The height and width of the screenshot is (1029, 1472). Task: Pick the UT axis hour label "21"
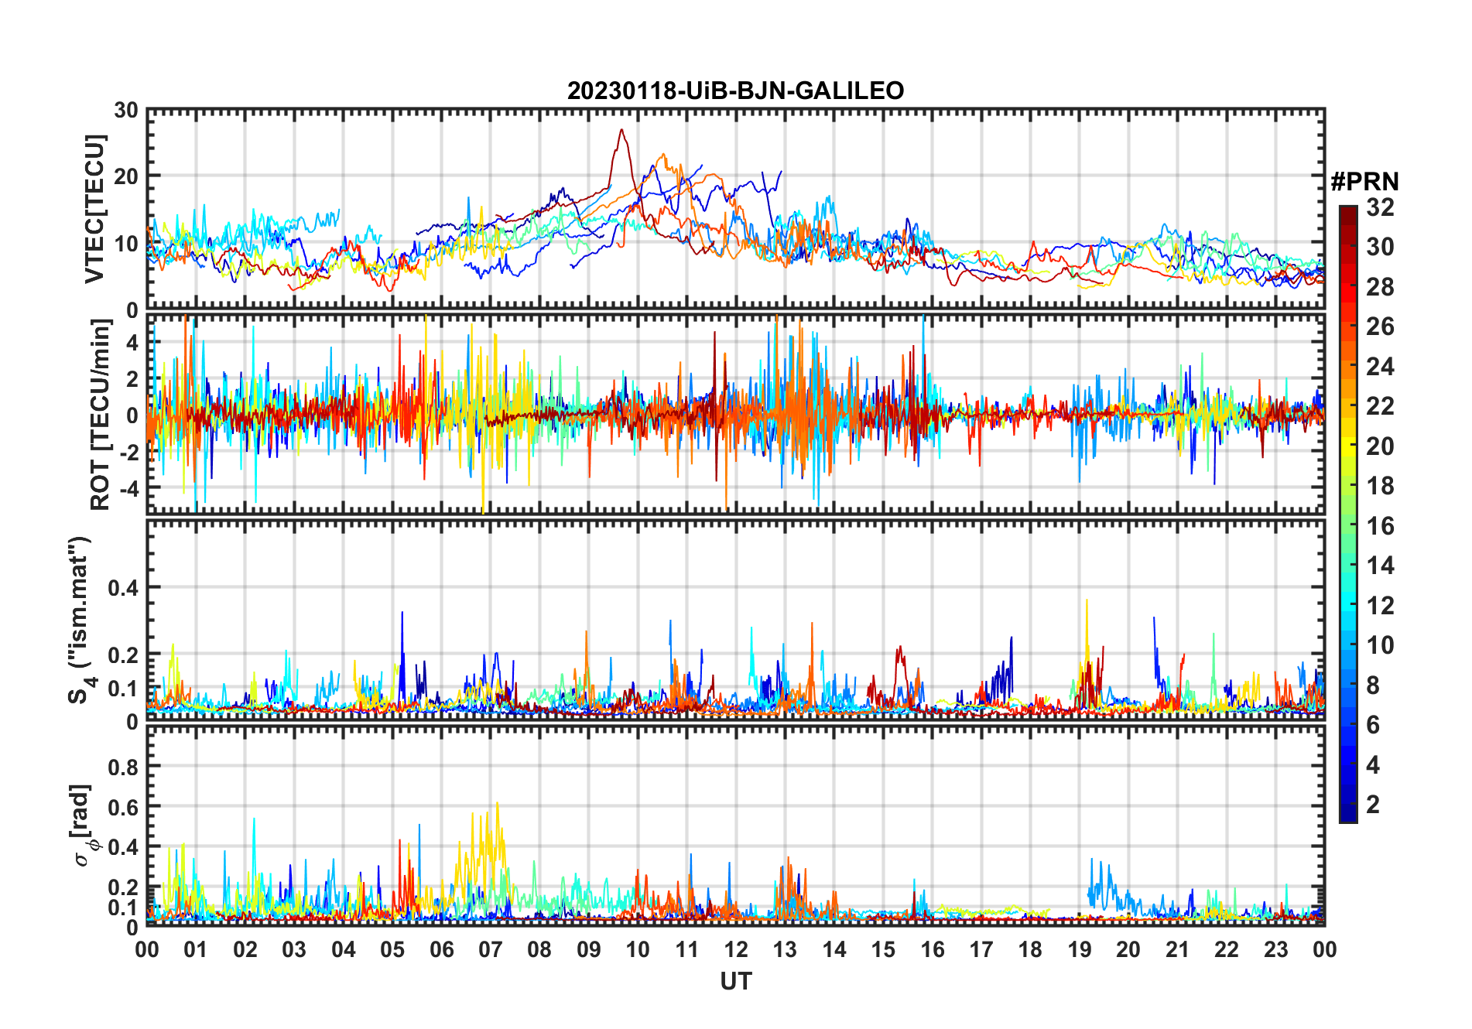pos(1177,949)
